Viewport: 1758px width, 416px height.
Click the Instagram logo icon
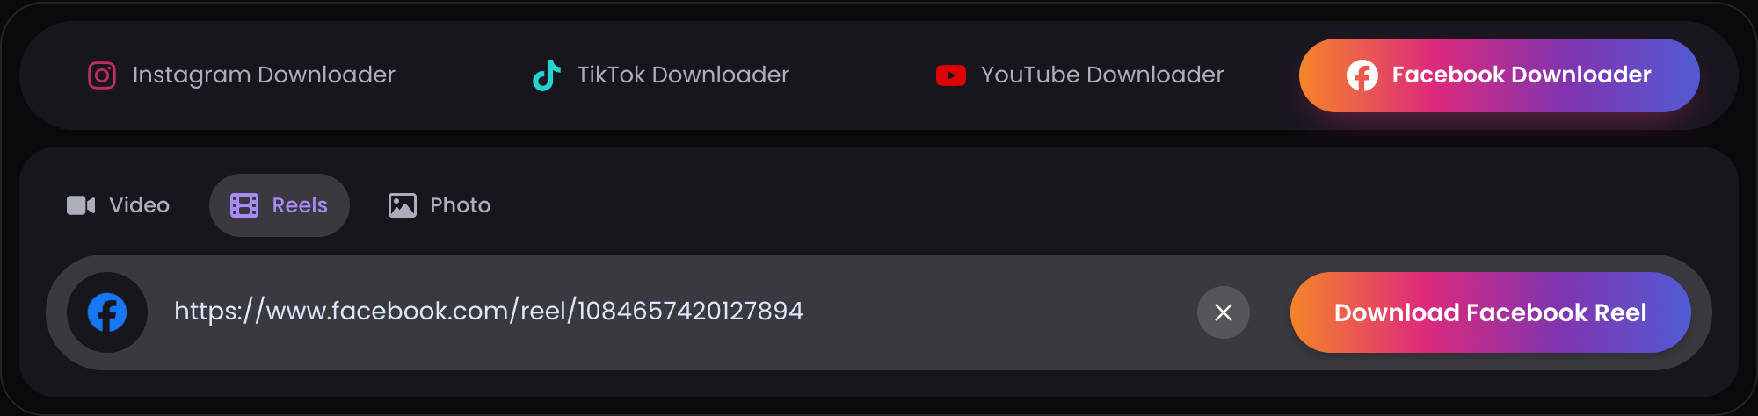(102, 75)
